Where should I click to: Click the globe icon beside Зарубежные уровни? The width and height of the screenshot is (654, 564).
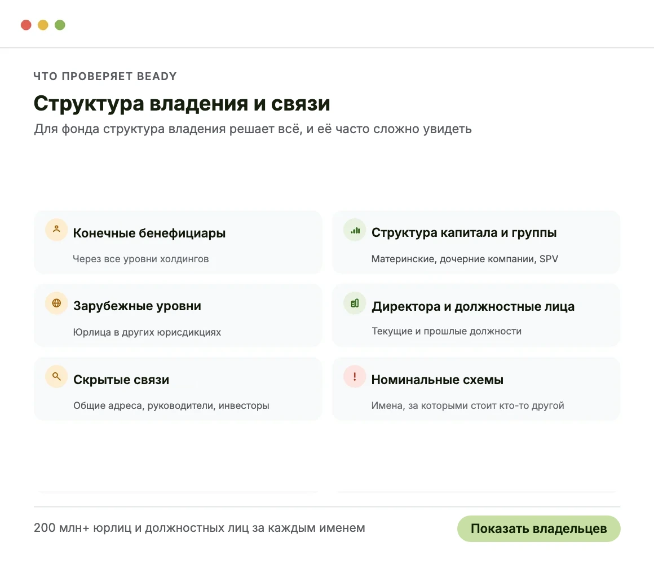[x=56, y=303]
